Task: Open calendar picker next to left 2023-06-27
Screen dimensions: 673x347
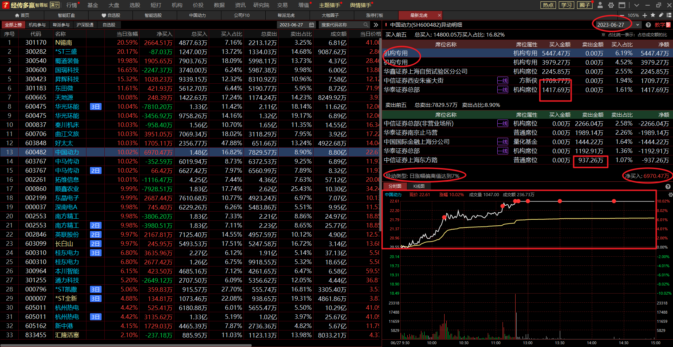Action: [311, 25]
